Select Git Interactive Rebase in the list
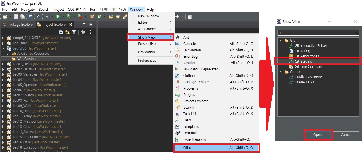362x153 pixels. point(311,45)
